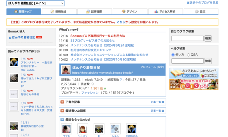This screenshot has height=137, width=228.
Task: Click 鉛 nice avatar
Action: (x=99, y=129)
